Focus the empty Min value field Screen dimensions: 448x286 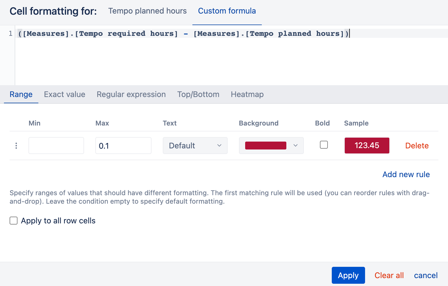(56, 146)
